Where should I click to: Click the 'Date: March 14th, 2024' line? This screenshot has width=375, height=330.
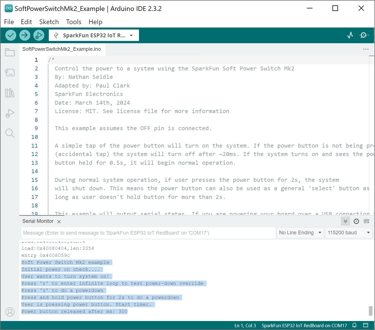tap(92, 103)
